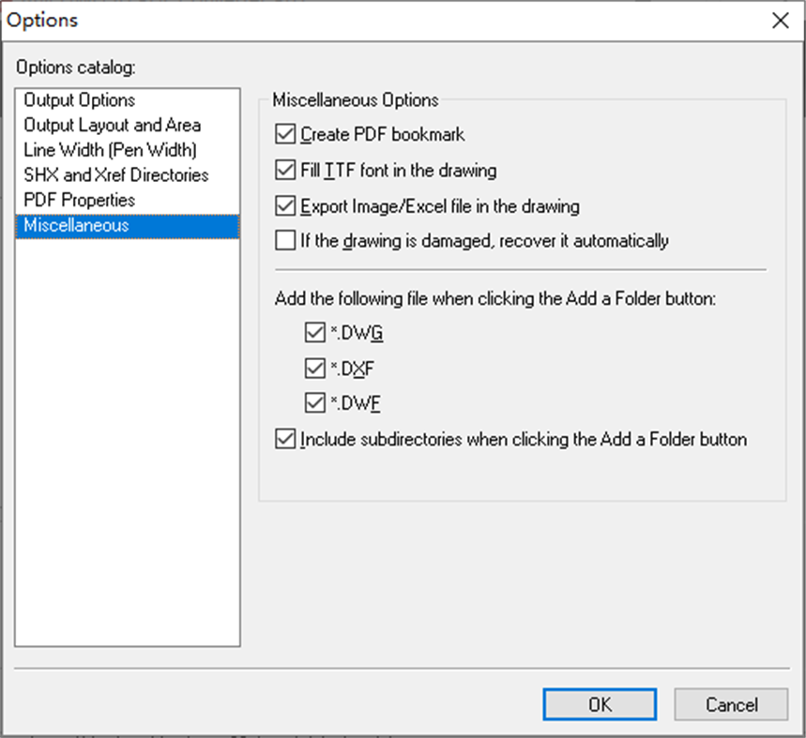The height and width of the screenshot is (738, 806).
Task: Select PDF Properties from the catalog
Action: (79, 200)
